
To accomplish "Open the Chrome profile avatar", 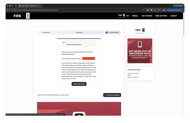I will click(x=164, y=10).
